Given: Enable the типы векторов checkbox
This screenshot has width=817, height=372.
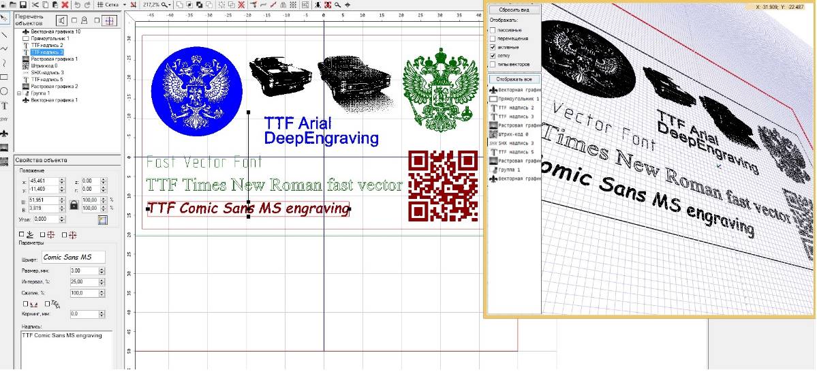Looking at the screenshot, I should point(493,64).
